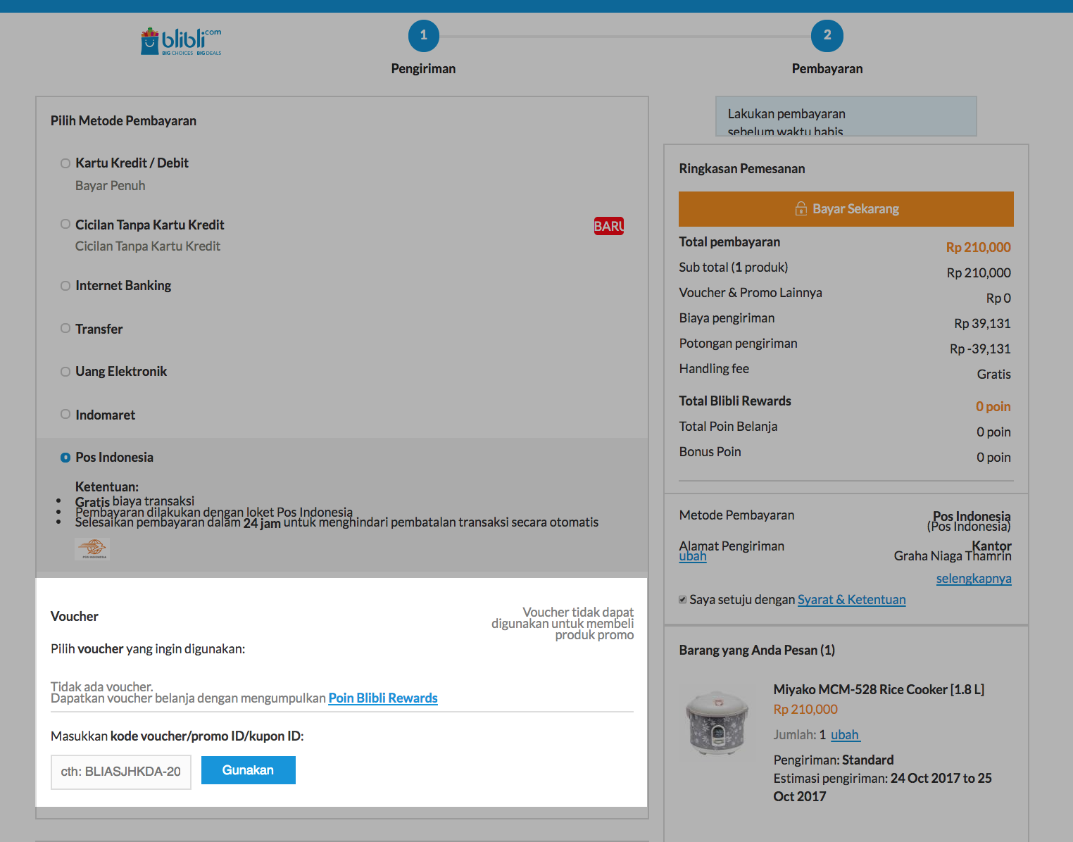Click the Potongan pengiriman Rp -39,131 value

(980, 348)
